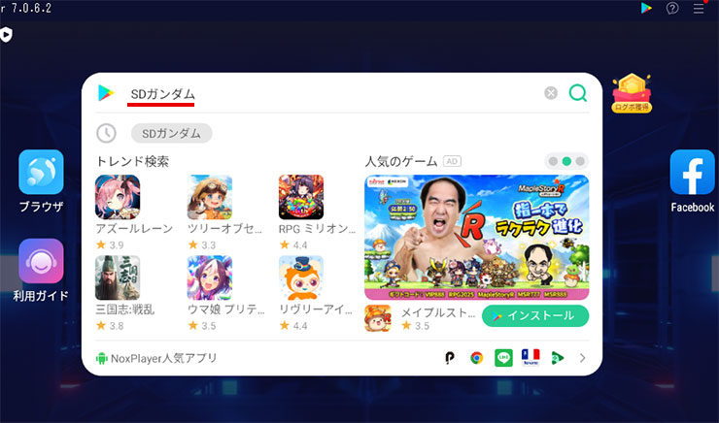Click the SDガンダム search input field
The image size is (719, 423).
[332, 94]
